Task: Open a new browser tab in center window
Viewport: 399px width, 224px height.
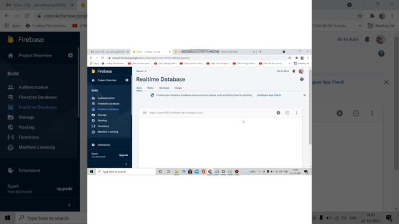Action: tap(261, 52)
